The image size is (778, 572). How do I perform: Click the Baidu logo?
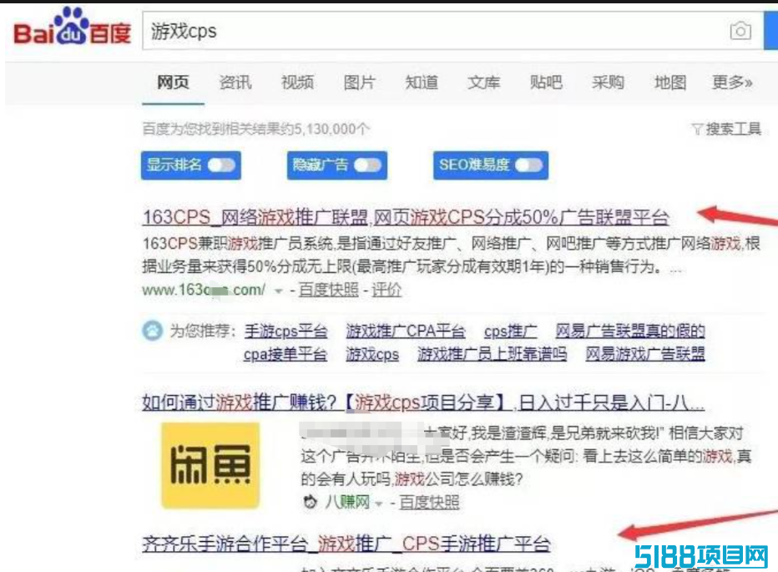[73, 28]
